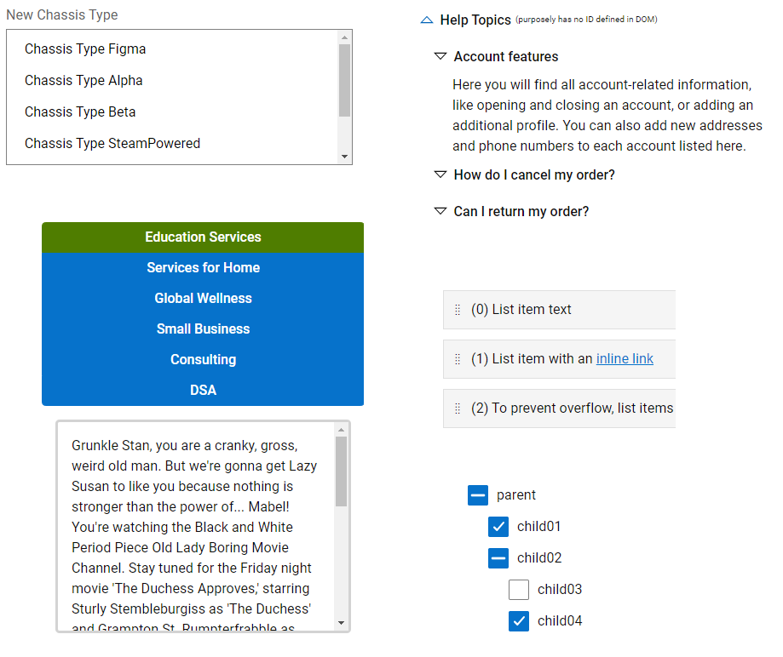The width and height of the screenshot is (783, 657).
Task: Open the inline link in list item (1)
Action: tap(625, 359)
